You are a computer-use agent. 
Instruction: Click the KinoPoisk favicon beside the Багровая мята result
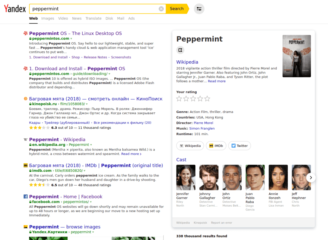[x=26, y=99]
